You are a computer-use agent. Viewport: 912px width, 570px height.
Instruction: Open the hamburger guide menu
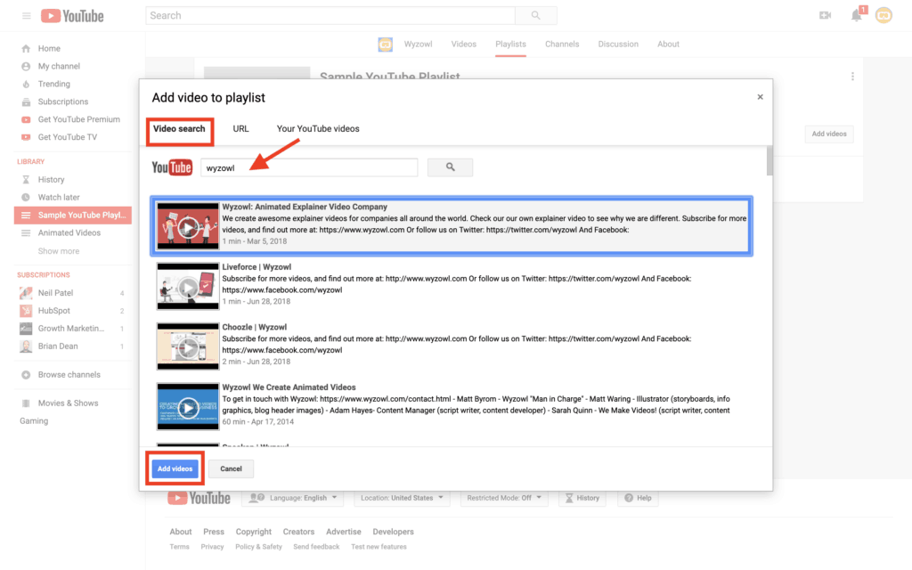(x=26, y=16)
